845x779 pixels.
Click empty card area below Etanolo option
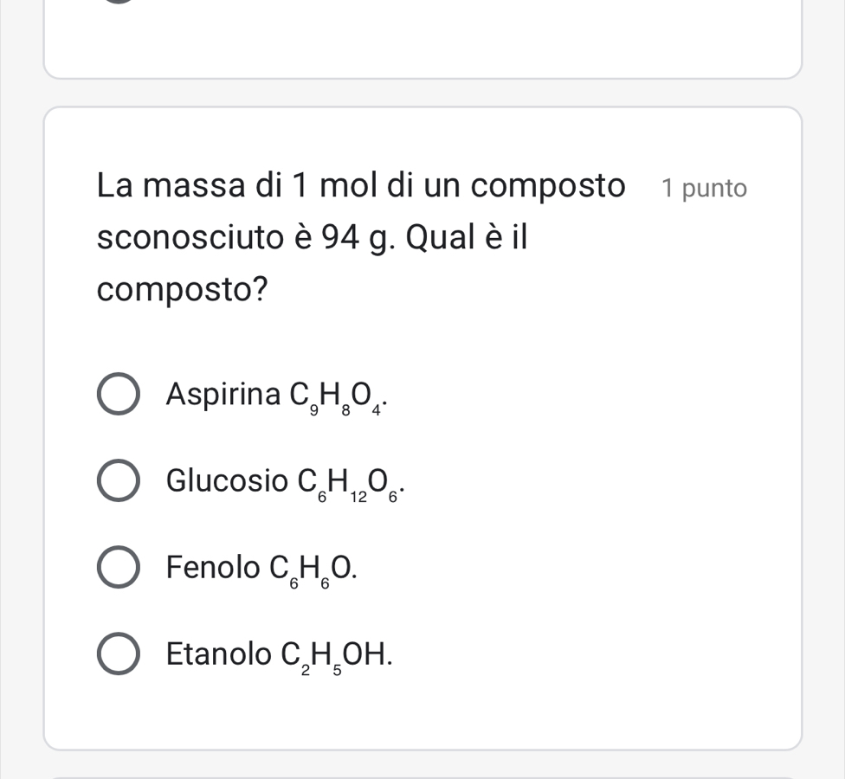[x=422, y=714]
